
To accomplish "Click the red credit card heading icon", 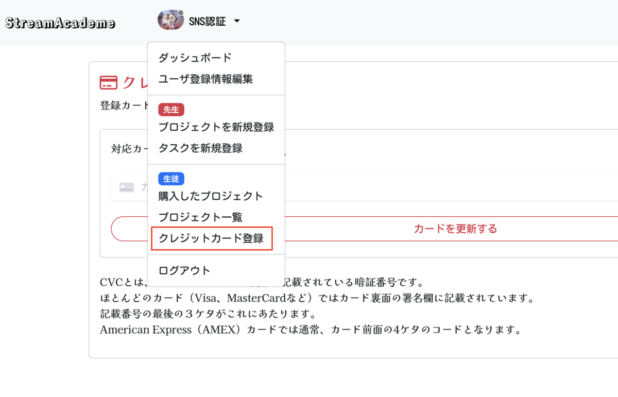I will click(x=109, y=83).
